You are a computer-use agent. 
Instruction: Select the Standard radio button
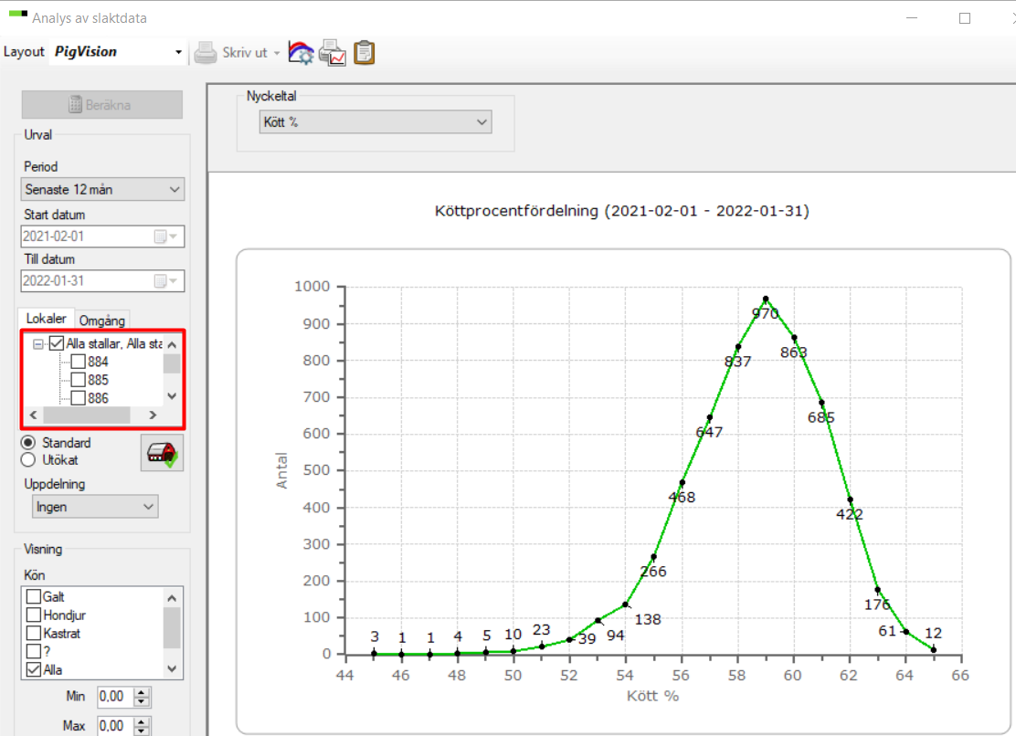pyautogui.click(x=27, y=443)
